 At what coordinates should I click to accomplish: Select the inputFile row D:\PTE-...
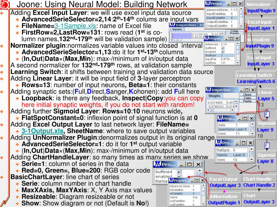tap(220, 59)
